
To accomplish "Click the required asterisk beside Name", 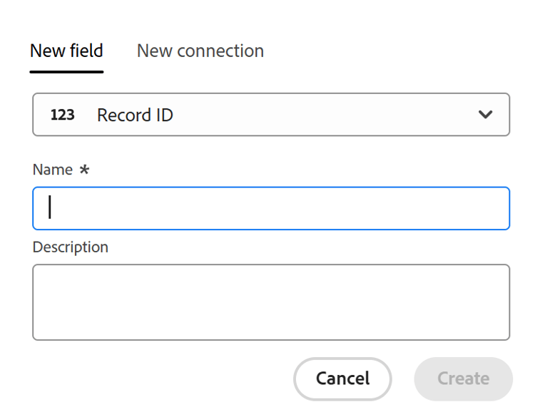I will (84, 170).
